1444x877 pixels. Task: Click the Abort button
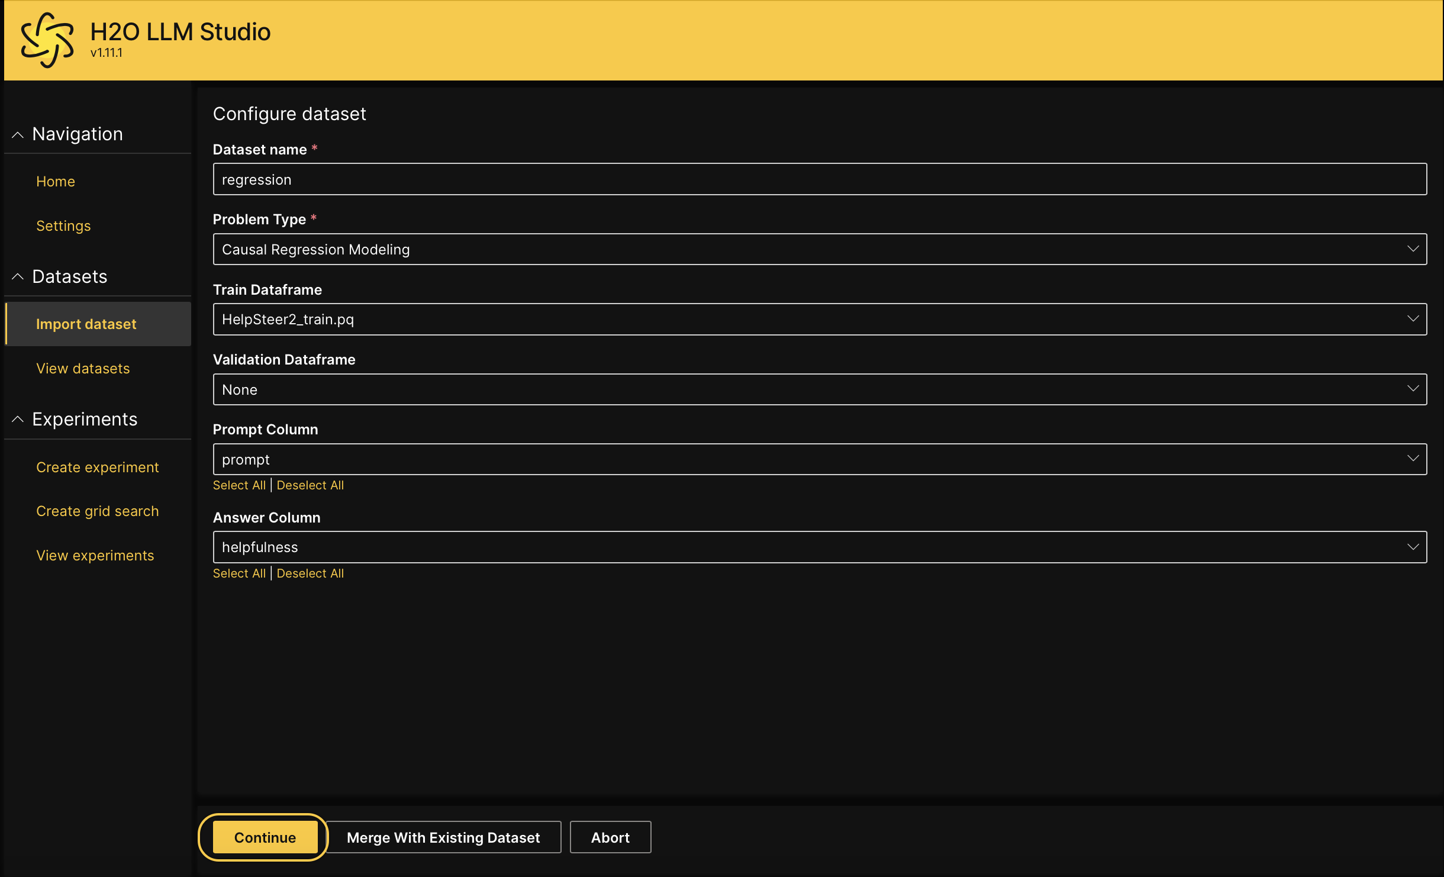(611, 837)
